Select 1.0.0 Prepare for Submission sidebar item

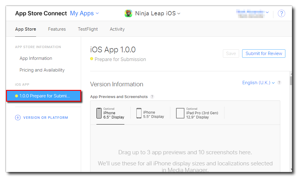[x=44, y=96]
